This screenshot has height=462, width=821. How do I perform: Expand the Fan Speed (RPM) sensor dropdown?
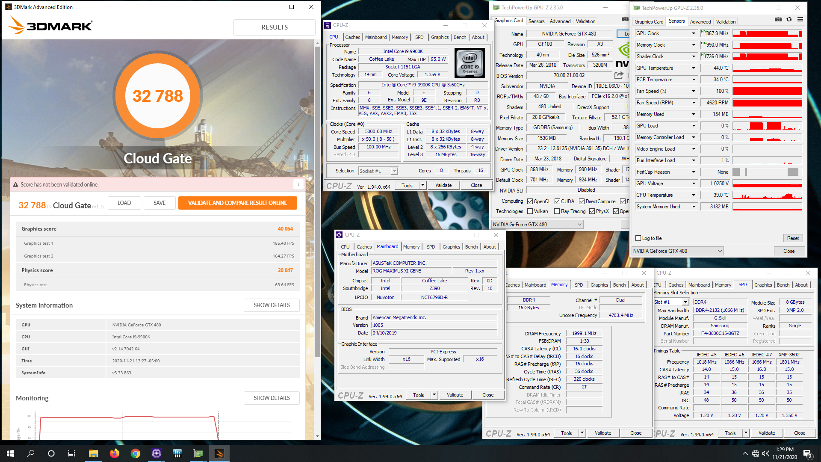pyautogui.click(x=694, y=103)
